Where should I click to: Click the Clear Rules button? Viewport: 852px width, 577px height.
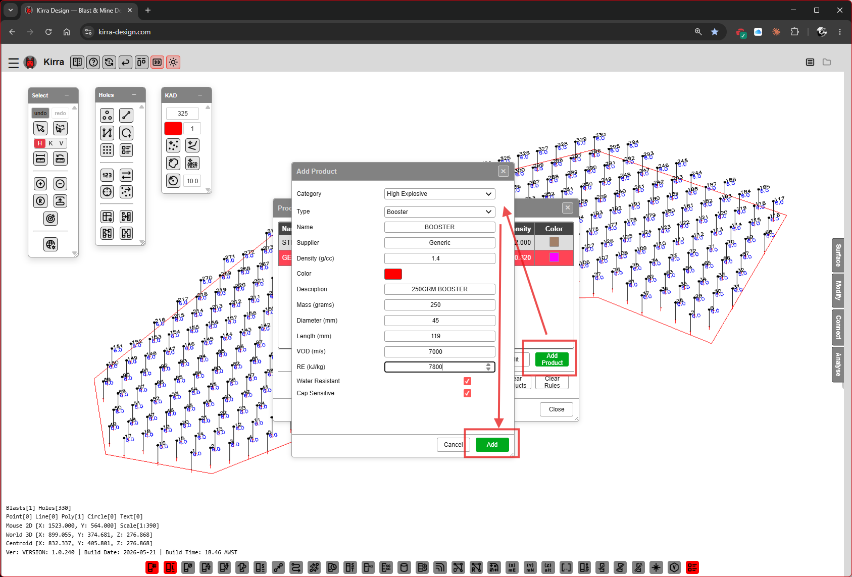(552, 382)
